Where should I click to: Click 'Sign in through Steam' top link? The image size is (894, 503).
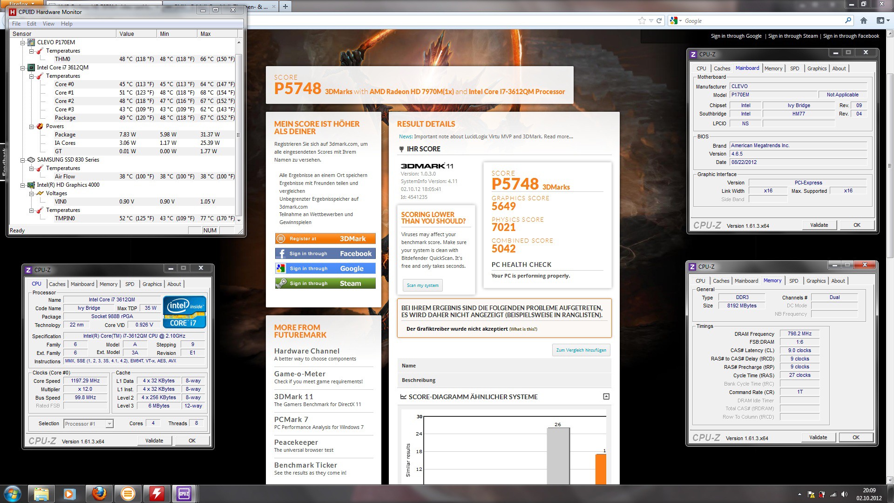tap(793, 36)
